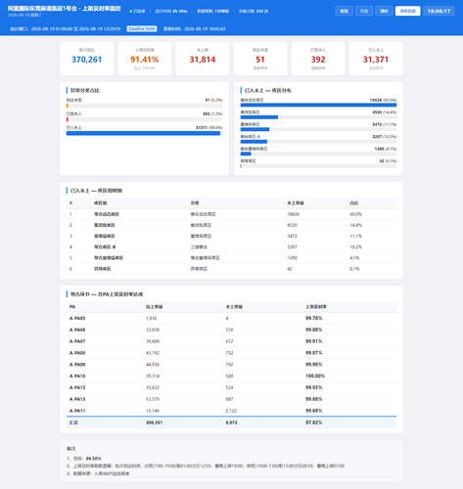Click the 99.50% target value in notes

94,459
